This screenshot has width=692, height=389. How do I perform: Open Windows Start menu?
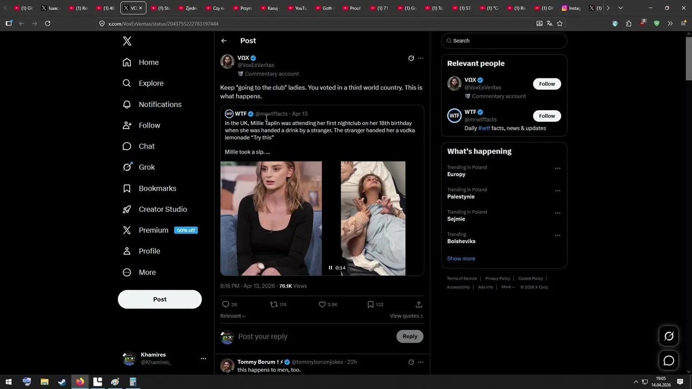(9, 382)
